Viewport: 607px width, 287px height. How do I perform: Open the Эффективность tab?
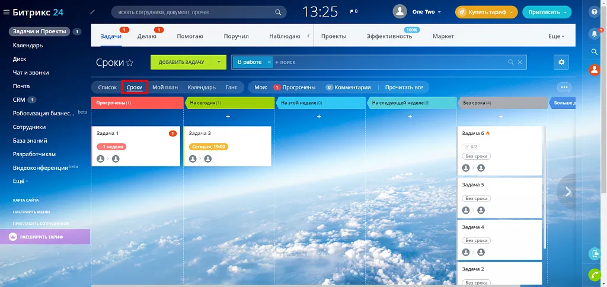pyautogui.click(x=389, y=36)
